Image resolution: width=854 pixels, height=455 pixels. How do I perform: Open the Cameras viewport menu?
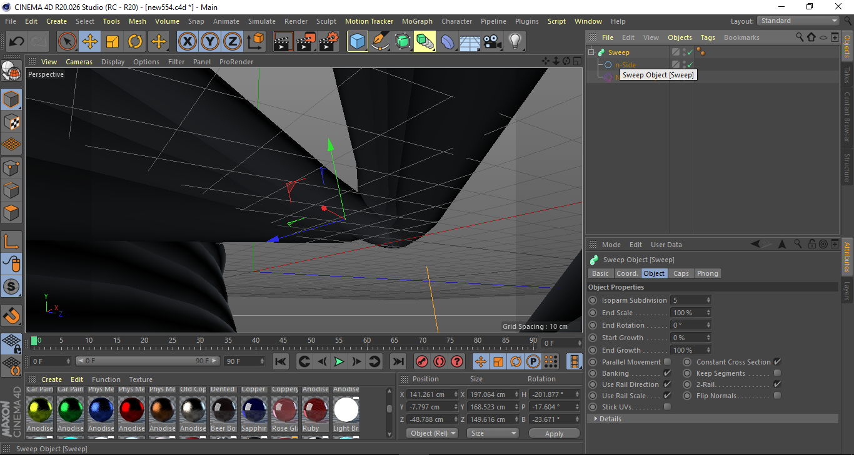pos(79,62)
